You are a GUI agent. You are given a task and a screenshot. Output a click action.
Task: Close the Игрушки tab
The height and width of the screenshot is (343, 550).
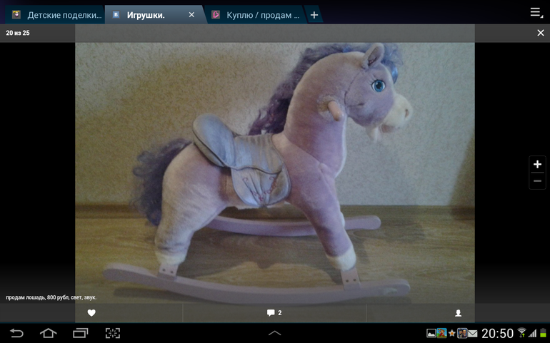coord(191,15)
